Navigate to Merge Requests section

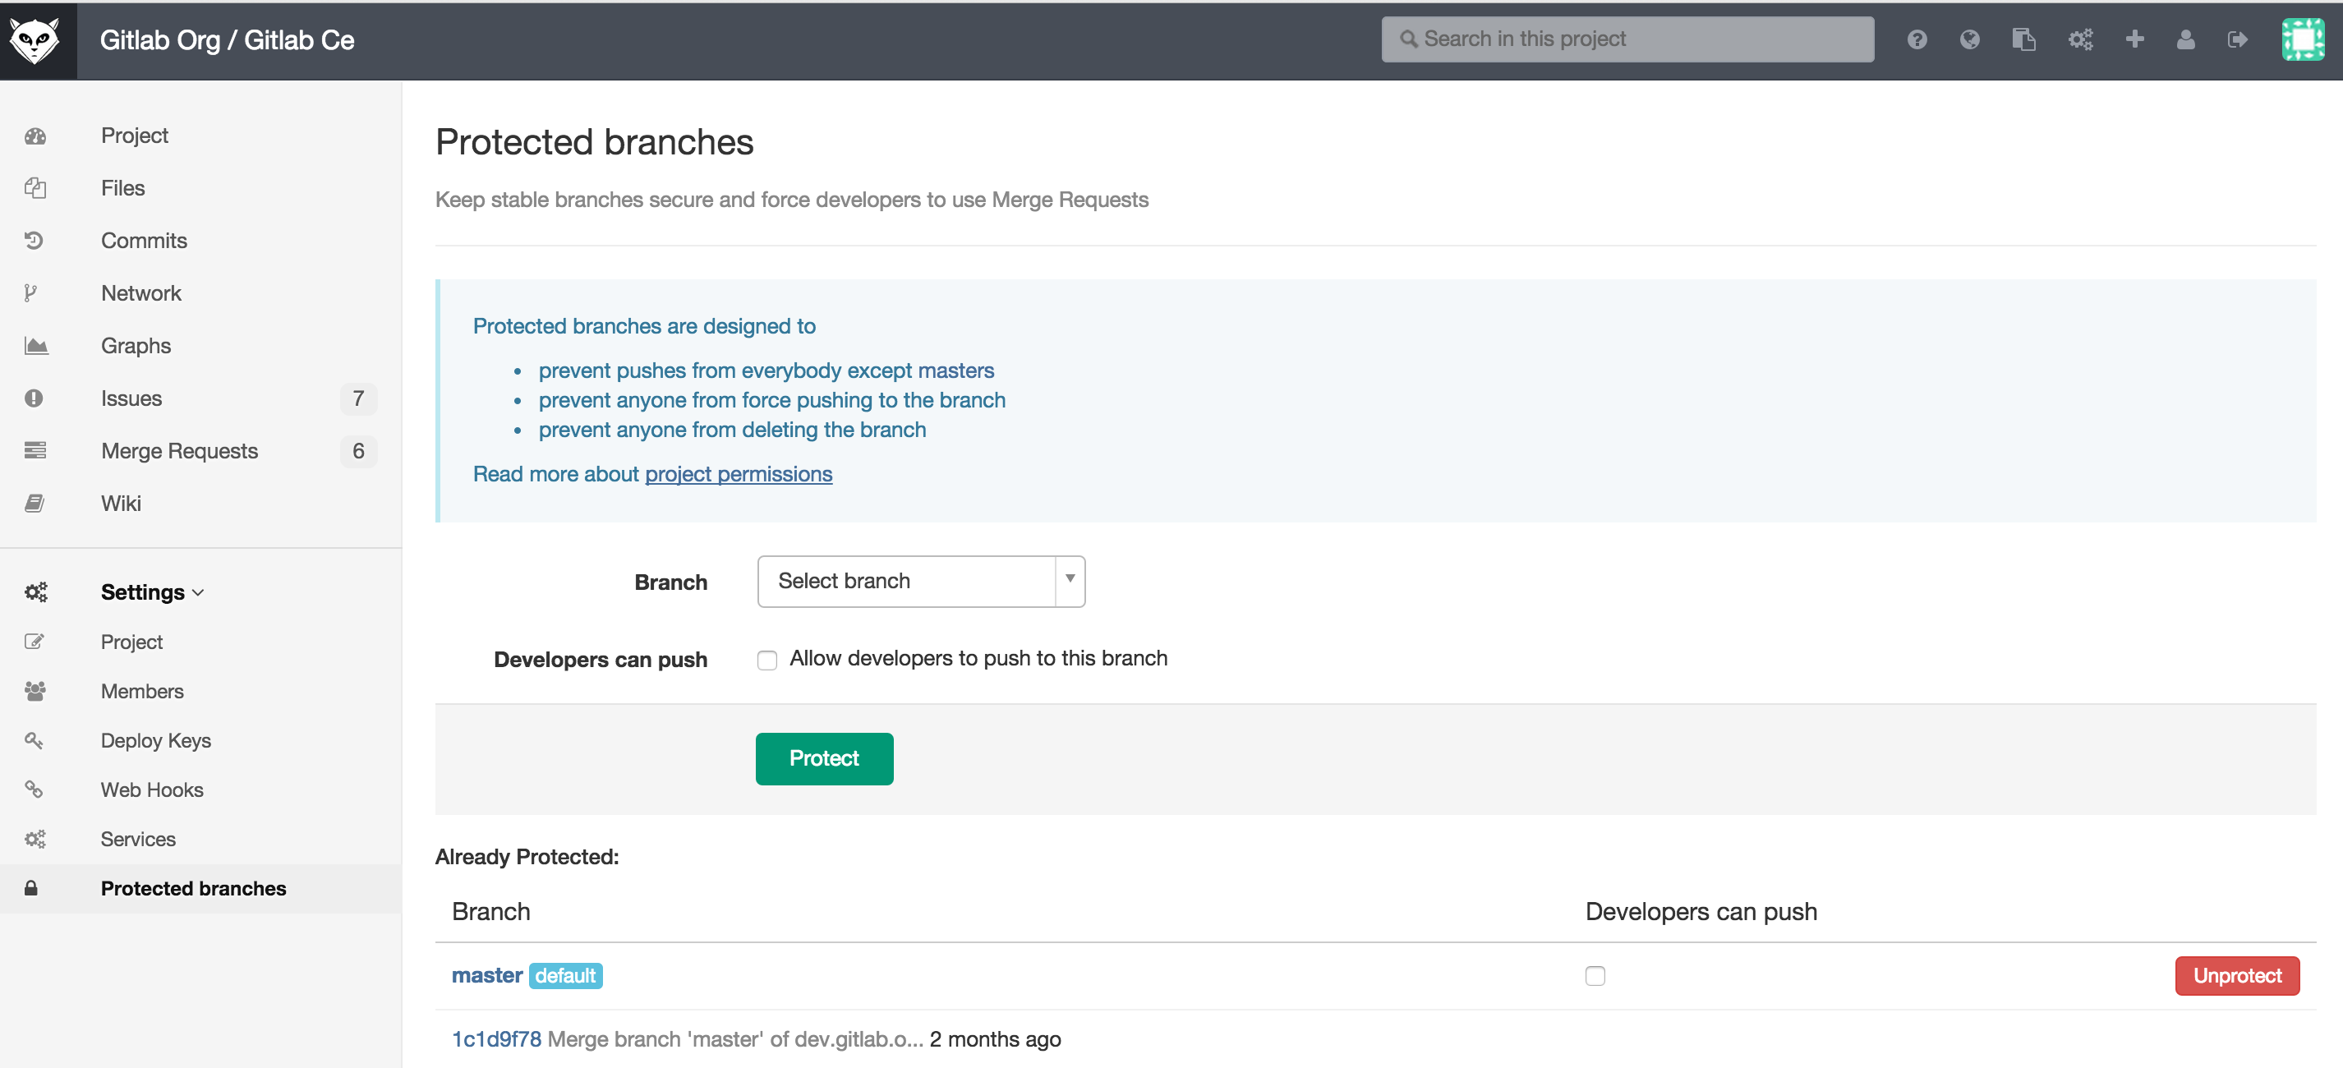[179, 449]
